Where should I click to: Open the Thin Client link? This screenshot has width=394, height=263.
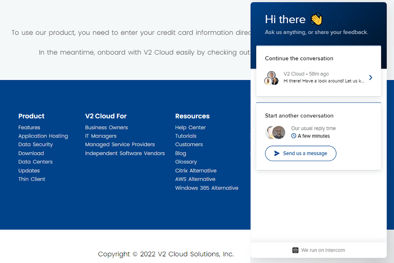pos(32,179)
